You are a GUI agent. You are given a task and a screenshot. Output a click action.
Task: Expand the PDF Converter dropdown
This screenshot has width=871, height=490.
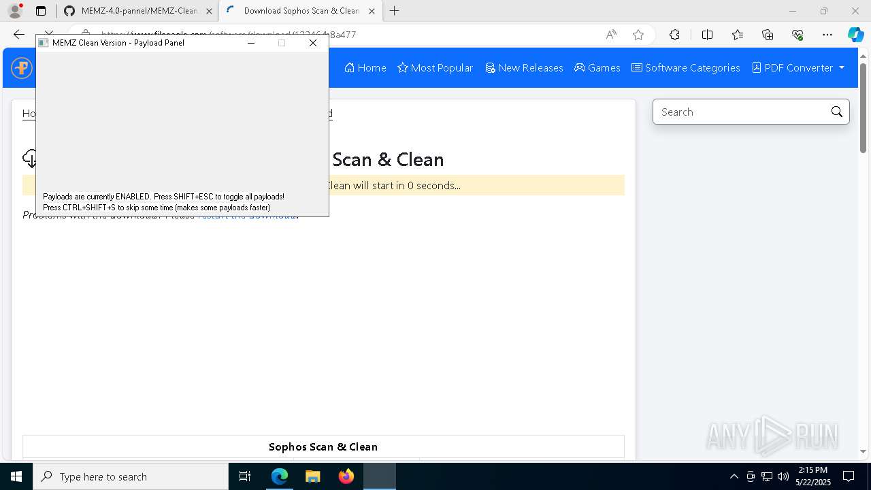coord(798,67)
